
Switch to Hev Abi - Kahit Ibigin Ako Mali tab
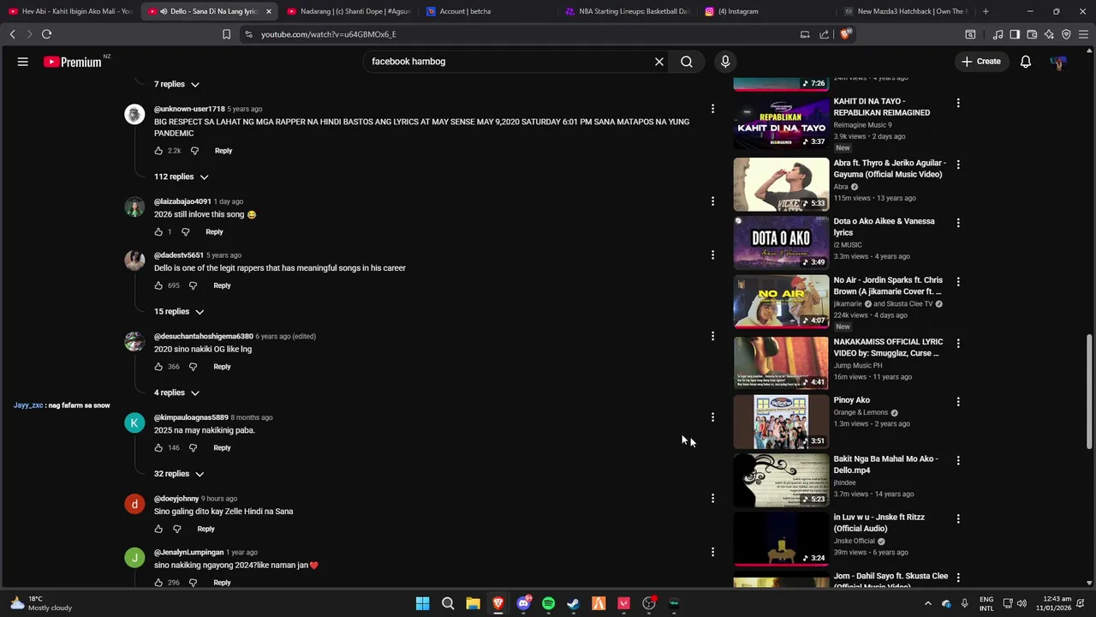[x=70, y=11]
